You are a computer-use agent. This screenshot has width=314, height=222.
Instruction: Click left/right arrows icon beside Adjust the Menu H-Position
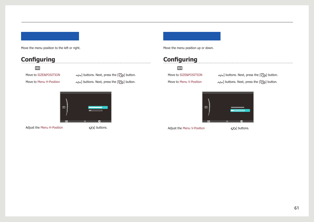tap(92, 128)
